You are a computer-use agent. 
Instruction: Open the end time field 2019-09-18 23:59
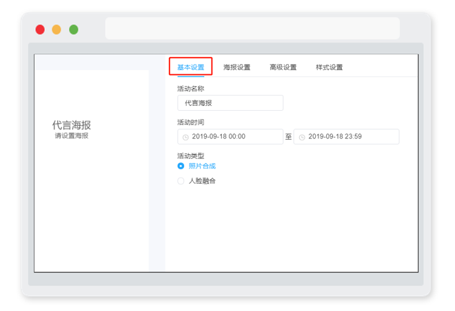click(x=346, y=136)
